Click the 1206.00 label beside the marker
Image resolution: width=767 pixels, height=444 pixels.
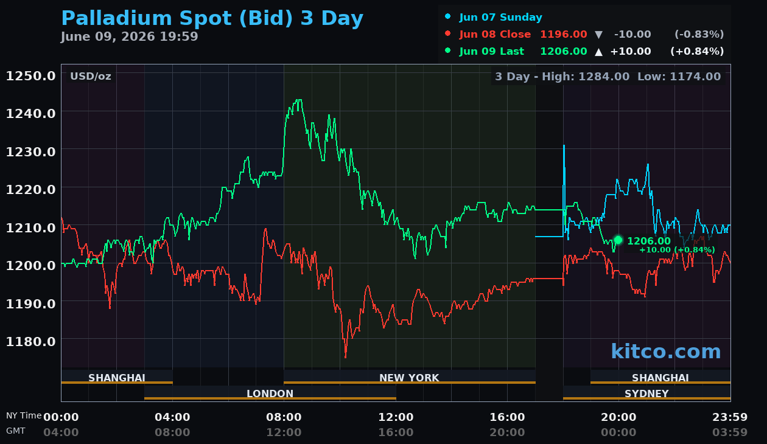(649, 241)
